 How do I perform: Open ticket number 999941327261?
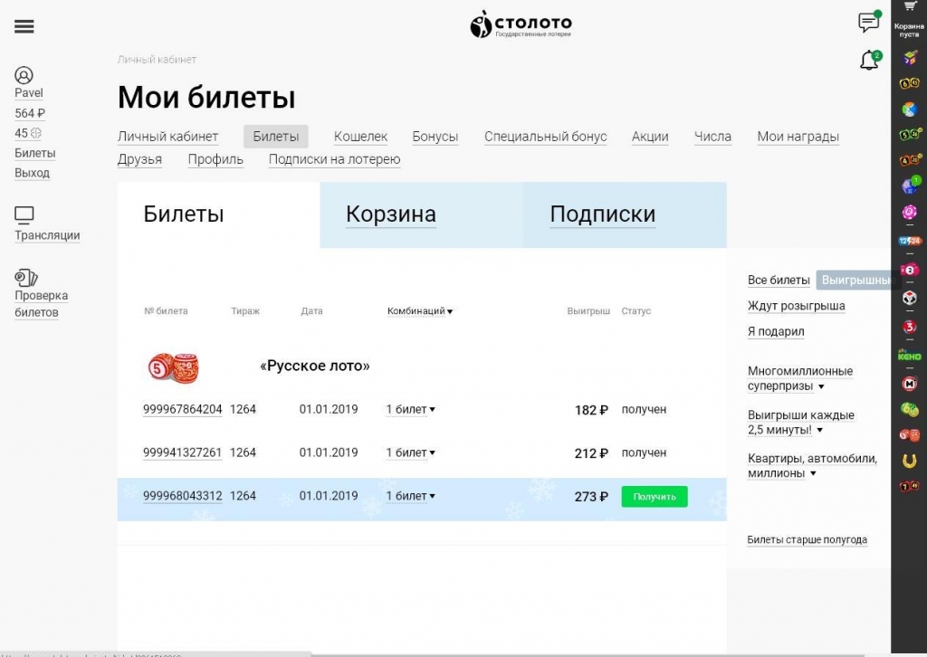coord(183,452)
